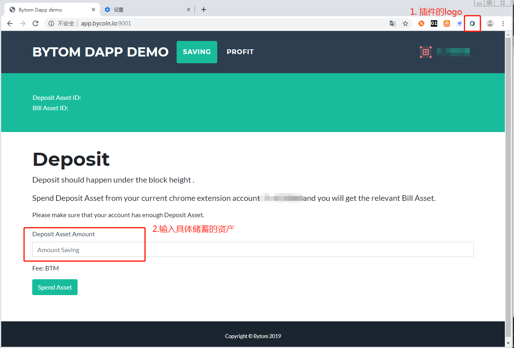514x348 pixels.
Task: Minimize the browser window
Action: [x=479, y=3]
